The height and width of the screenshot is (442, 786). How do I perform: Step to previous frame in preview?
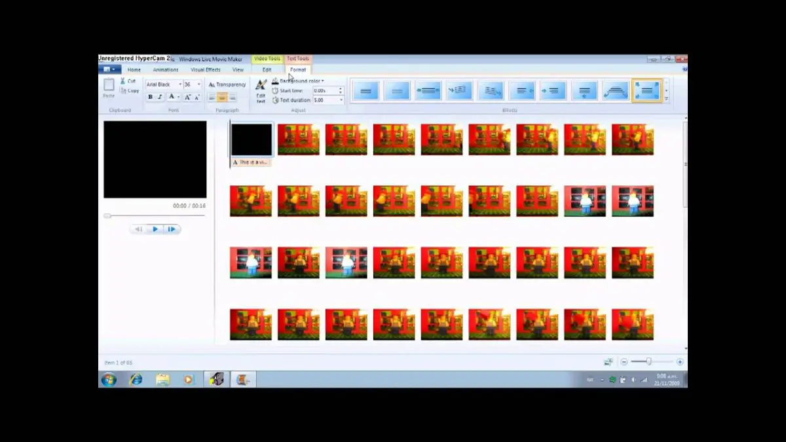138,229
